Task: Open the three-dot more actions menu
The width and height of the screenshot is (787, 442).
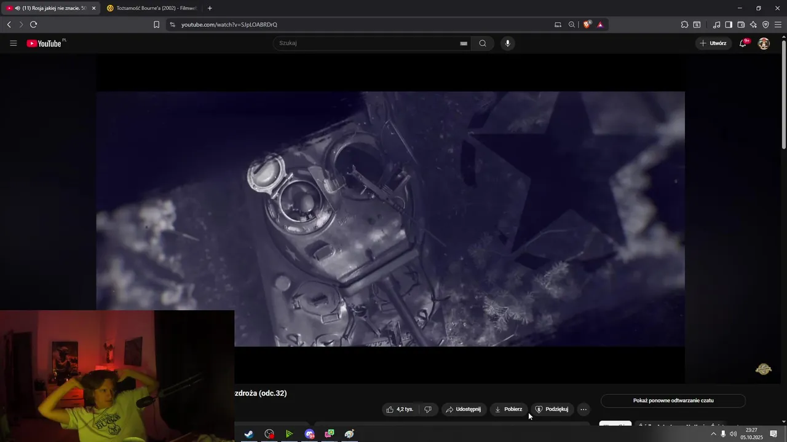Action: [x=583, y=409]
